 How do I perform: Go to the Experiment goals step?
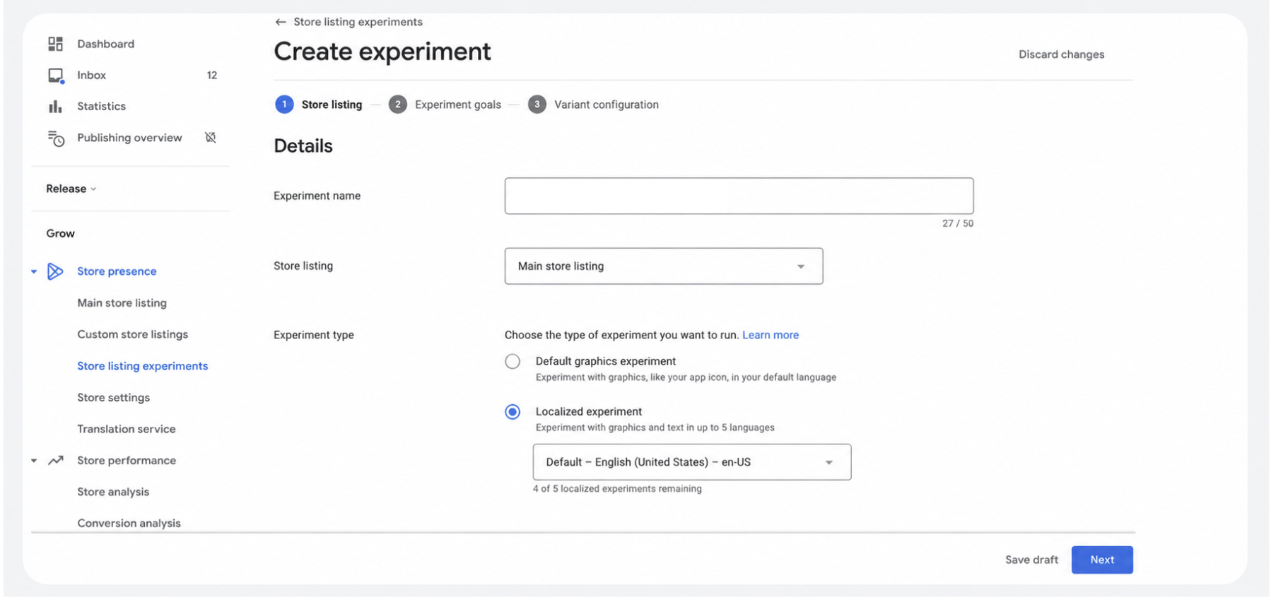(445, 105)
